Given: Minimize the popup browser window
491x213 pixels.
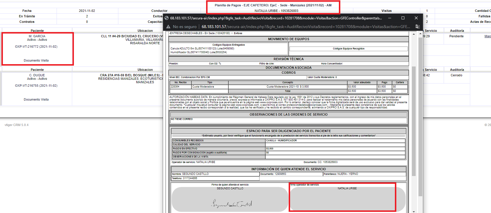Looking at the screenshot, I should (x=390, y=18).
